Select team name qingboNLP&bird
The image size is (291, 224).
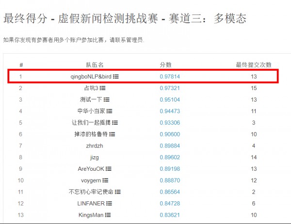pyautogui.click(x=91, y=76)
